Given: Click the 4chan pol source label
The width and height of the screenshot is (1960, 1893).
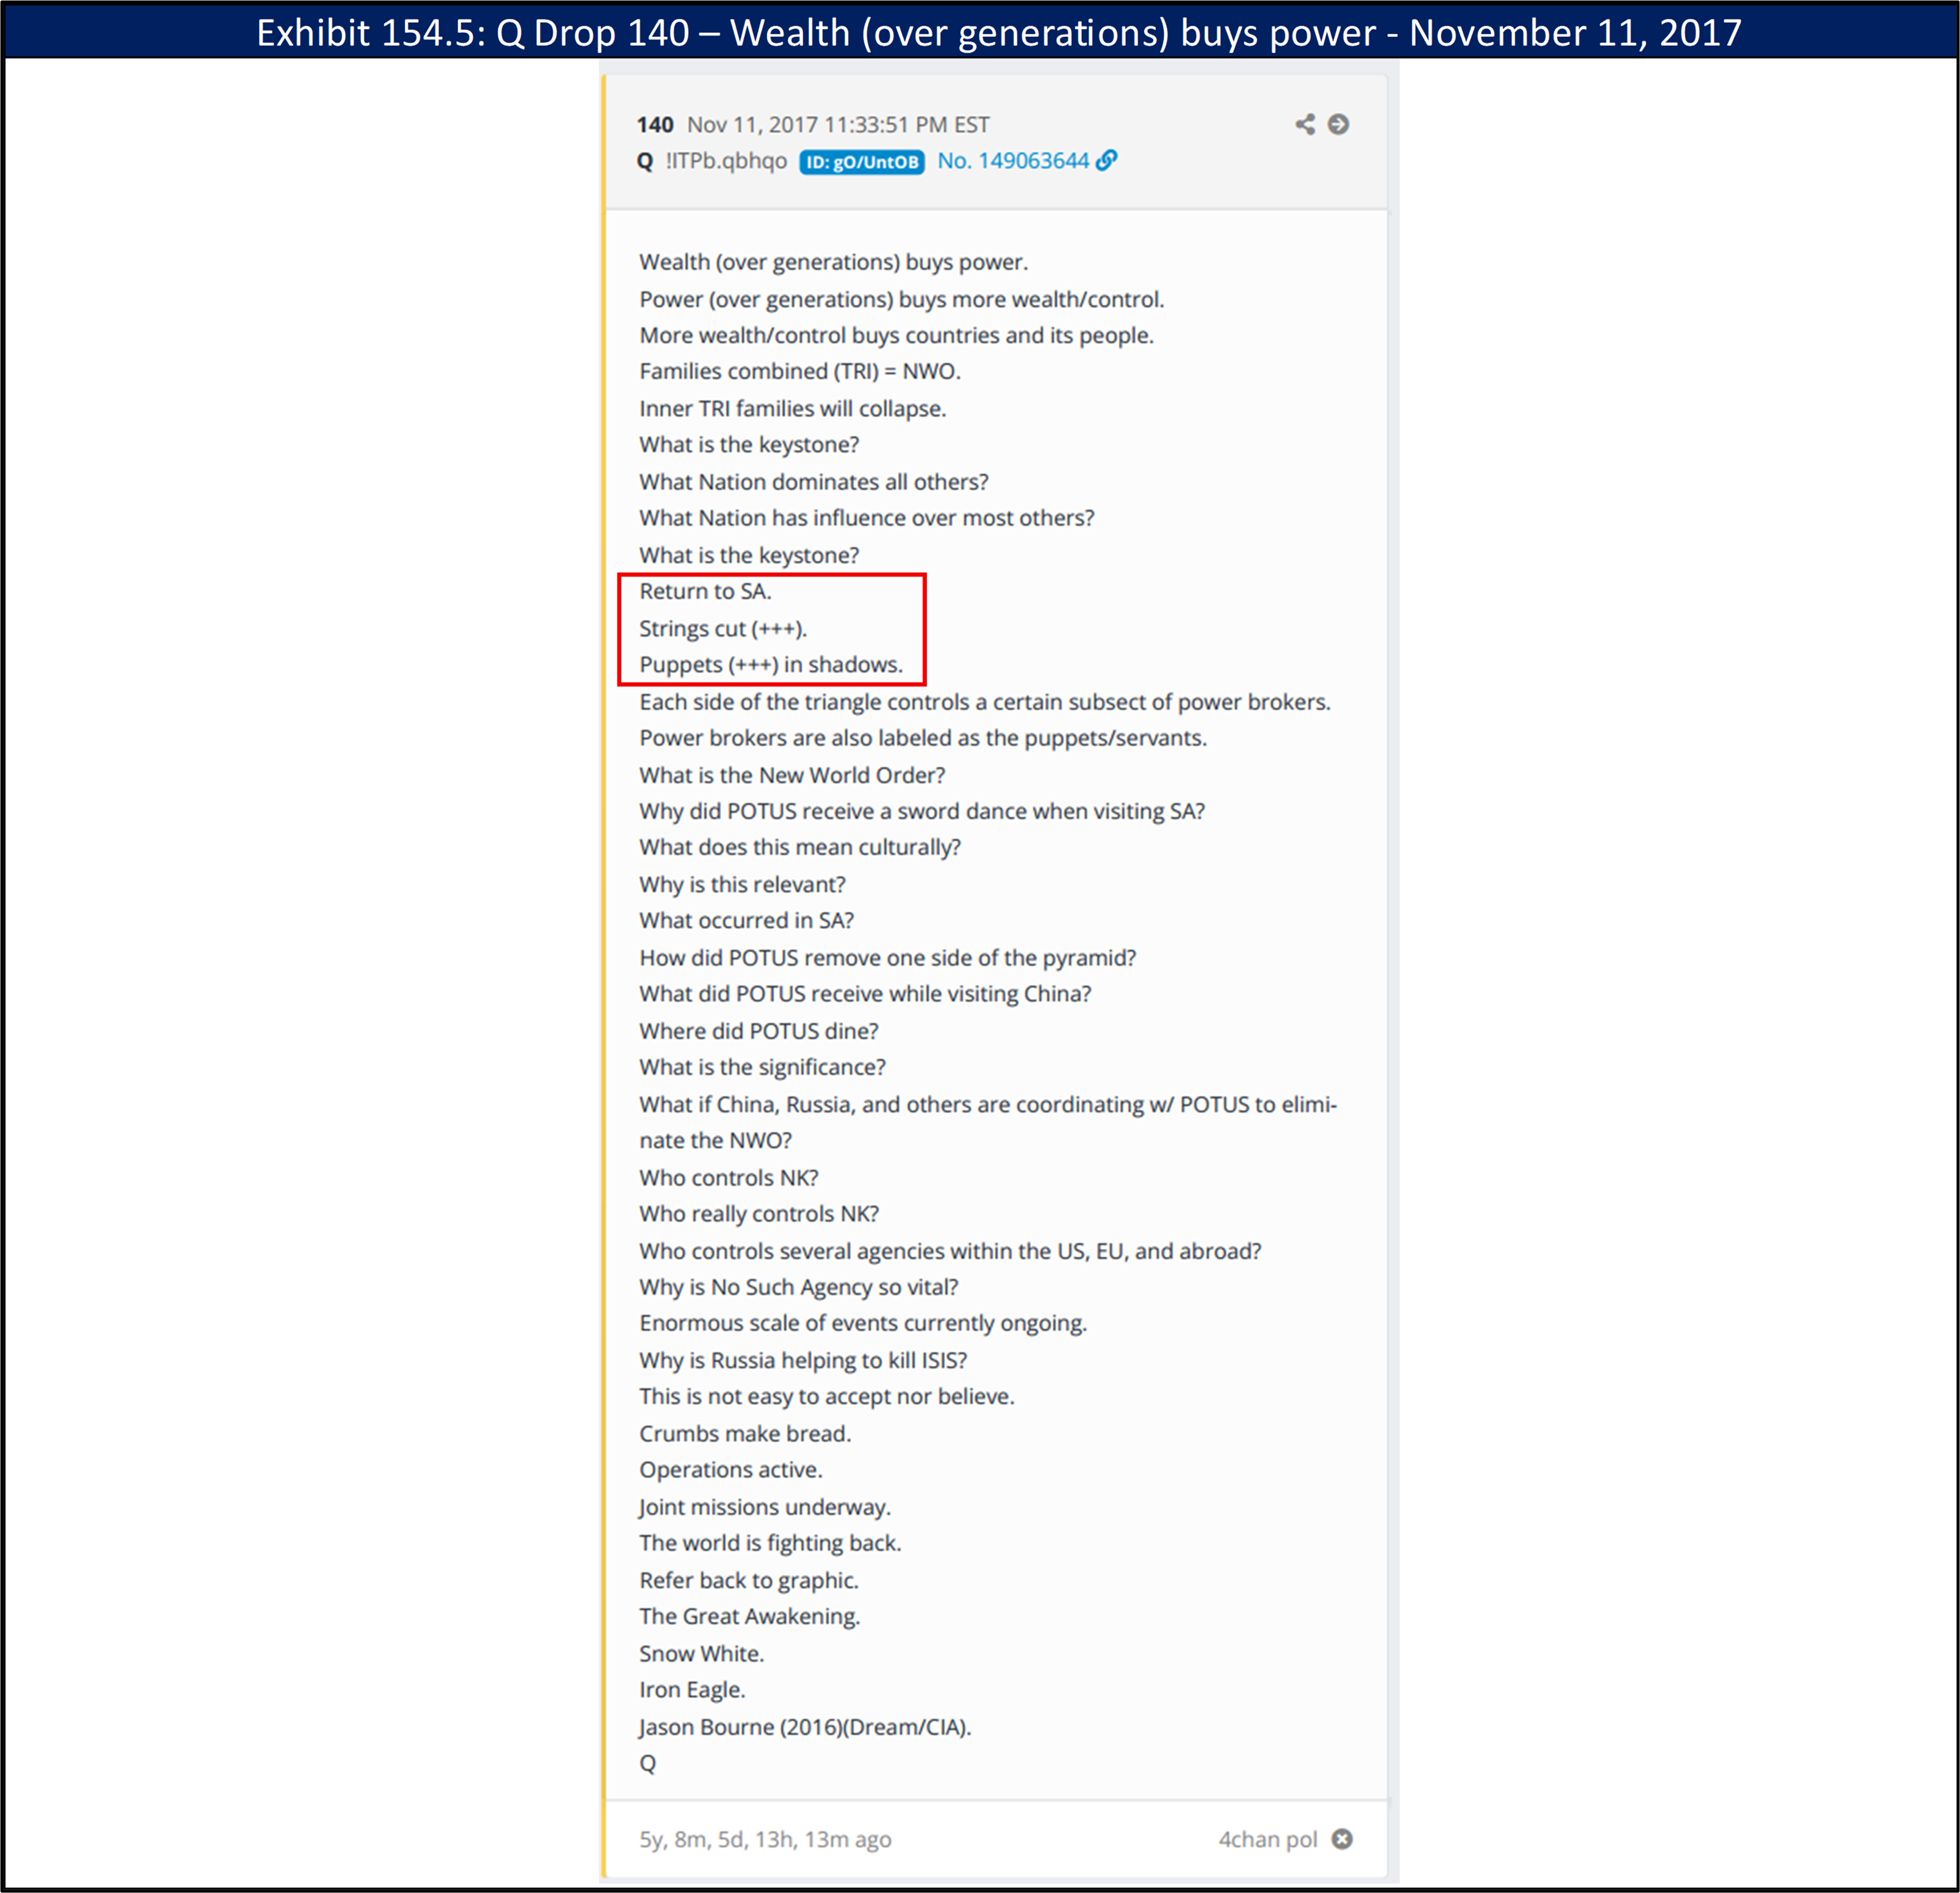Looking at the screenshot, I should click(x=1267, y=1839).
